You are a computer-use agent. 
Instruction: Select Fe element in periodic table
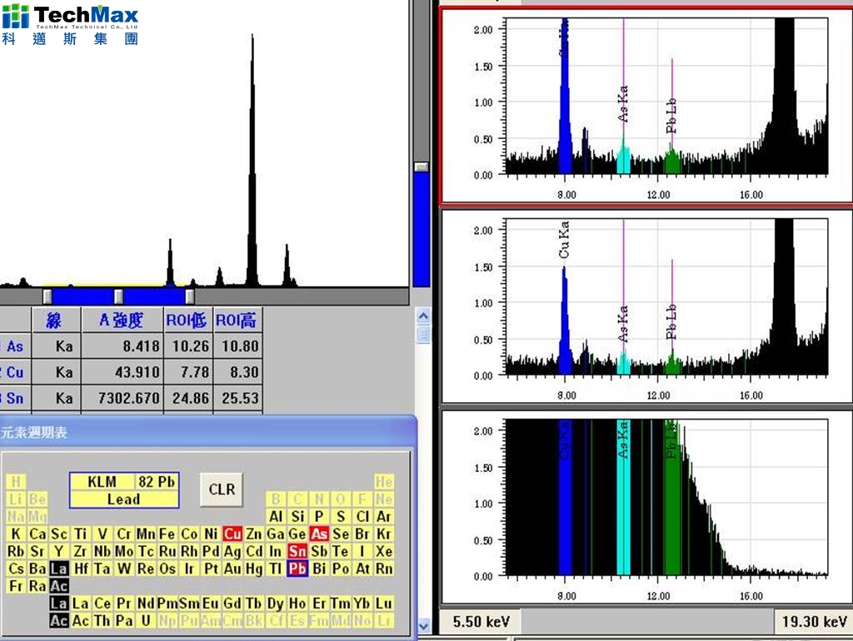(167, 534)
